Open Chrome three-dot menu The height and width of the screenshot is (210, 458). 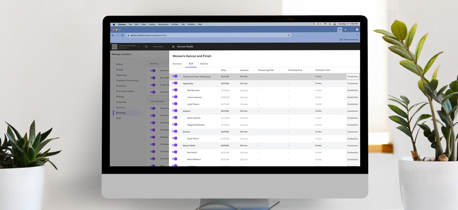(x=357, y=35)
